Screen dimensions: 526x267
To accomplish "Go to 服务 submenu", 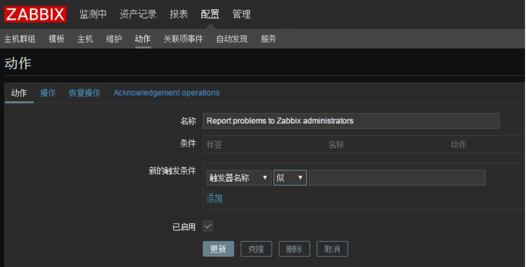I will tap(268, 39).
